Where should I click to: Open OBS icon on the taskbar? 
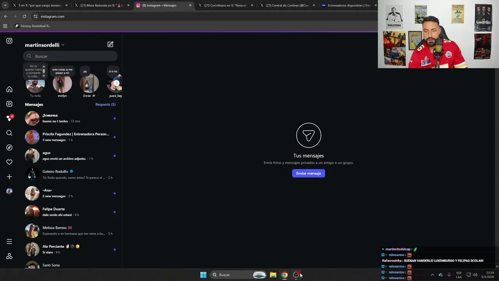[296, 275]
